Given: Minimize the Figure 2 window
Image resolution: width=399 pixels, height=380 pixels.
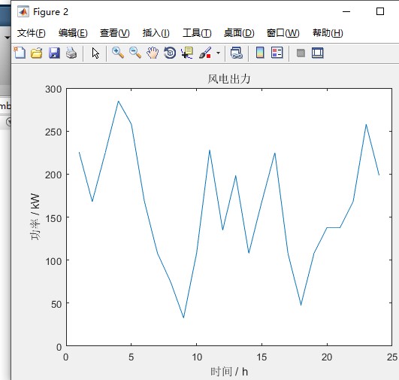Looking at the screenshot, I should [346, 11].
